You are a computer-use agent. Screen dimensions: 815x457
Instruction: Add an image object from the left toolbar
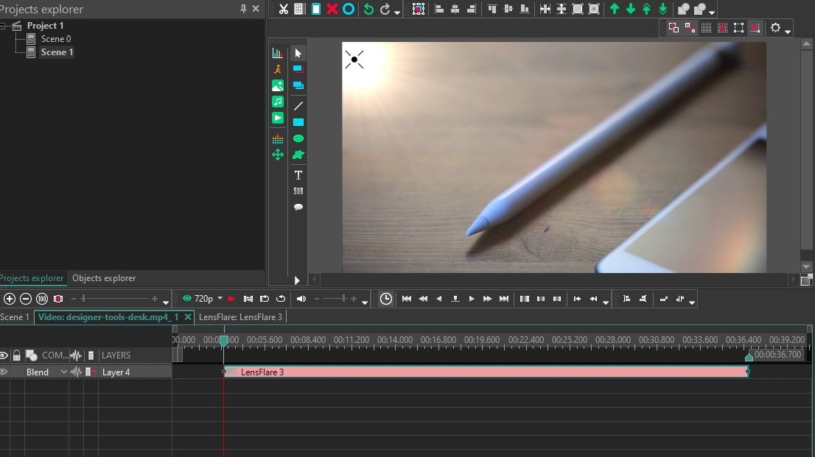tap(278, 85)
